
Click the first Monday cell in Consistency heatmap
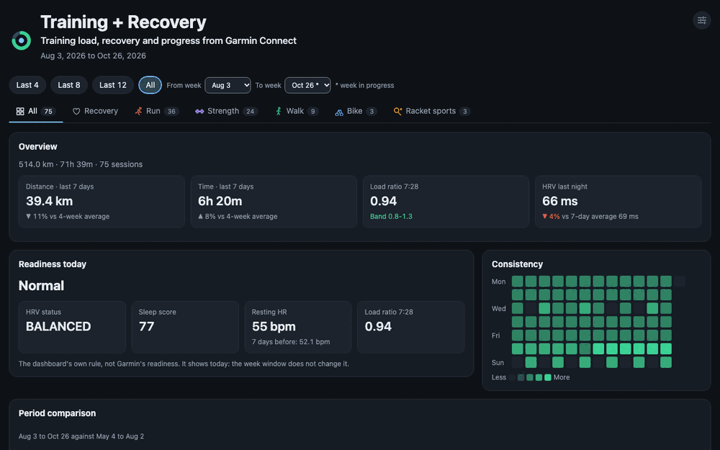(x=518, y=281)
